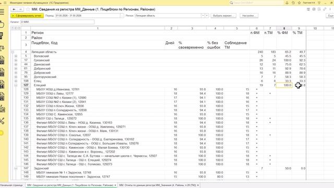This screenshot has height=188, width=334.
Task: Click Сформировать отчет button
Action: pos(27,16)
